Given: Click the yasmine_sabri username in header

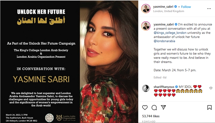Looking at the screenshot, I should tap(163, 7).
